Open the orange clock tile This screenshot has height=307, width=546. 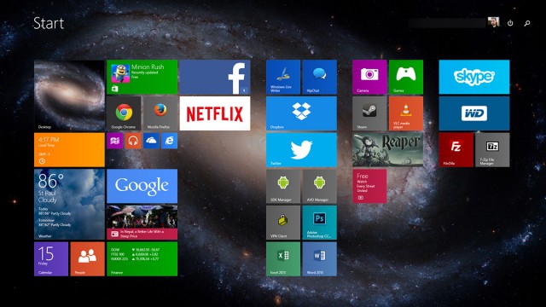point(69,150)
